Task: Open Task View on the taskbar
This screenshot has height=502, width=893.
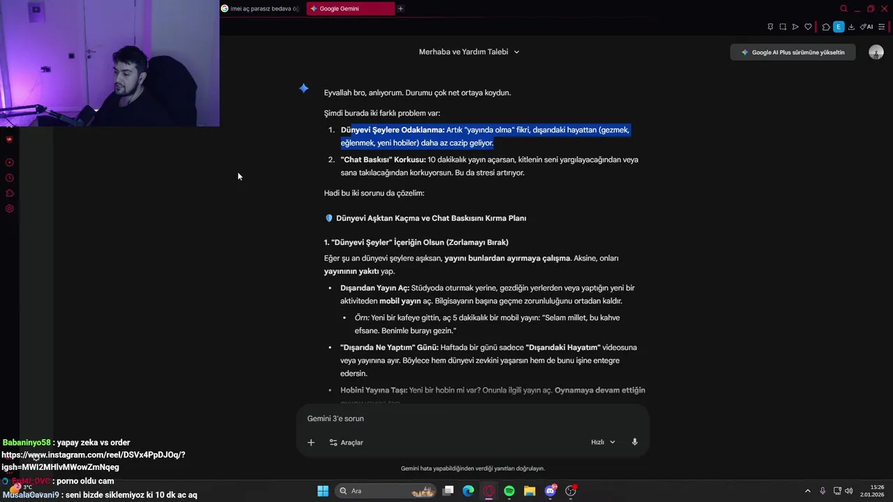Action: 449,491
